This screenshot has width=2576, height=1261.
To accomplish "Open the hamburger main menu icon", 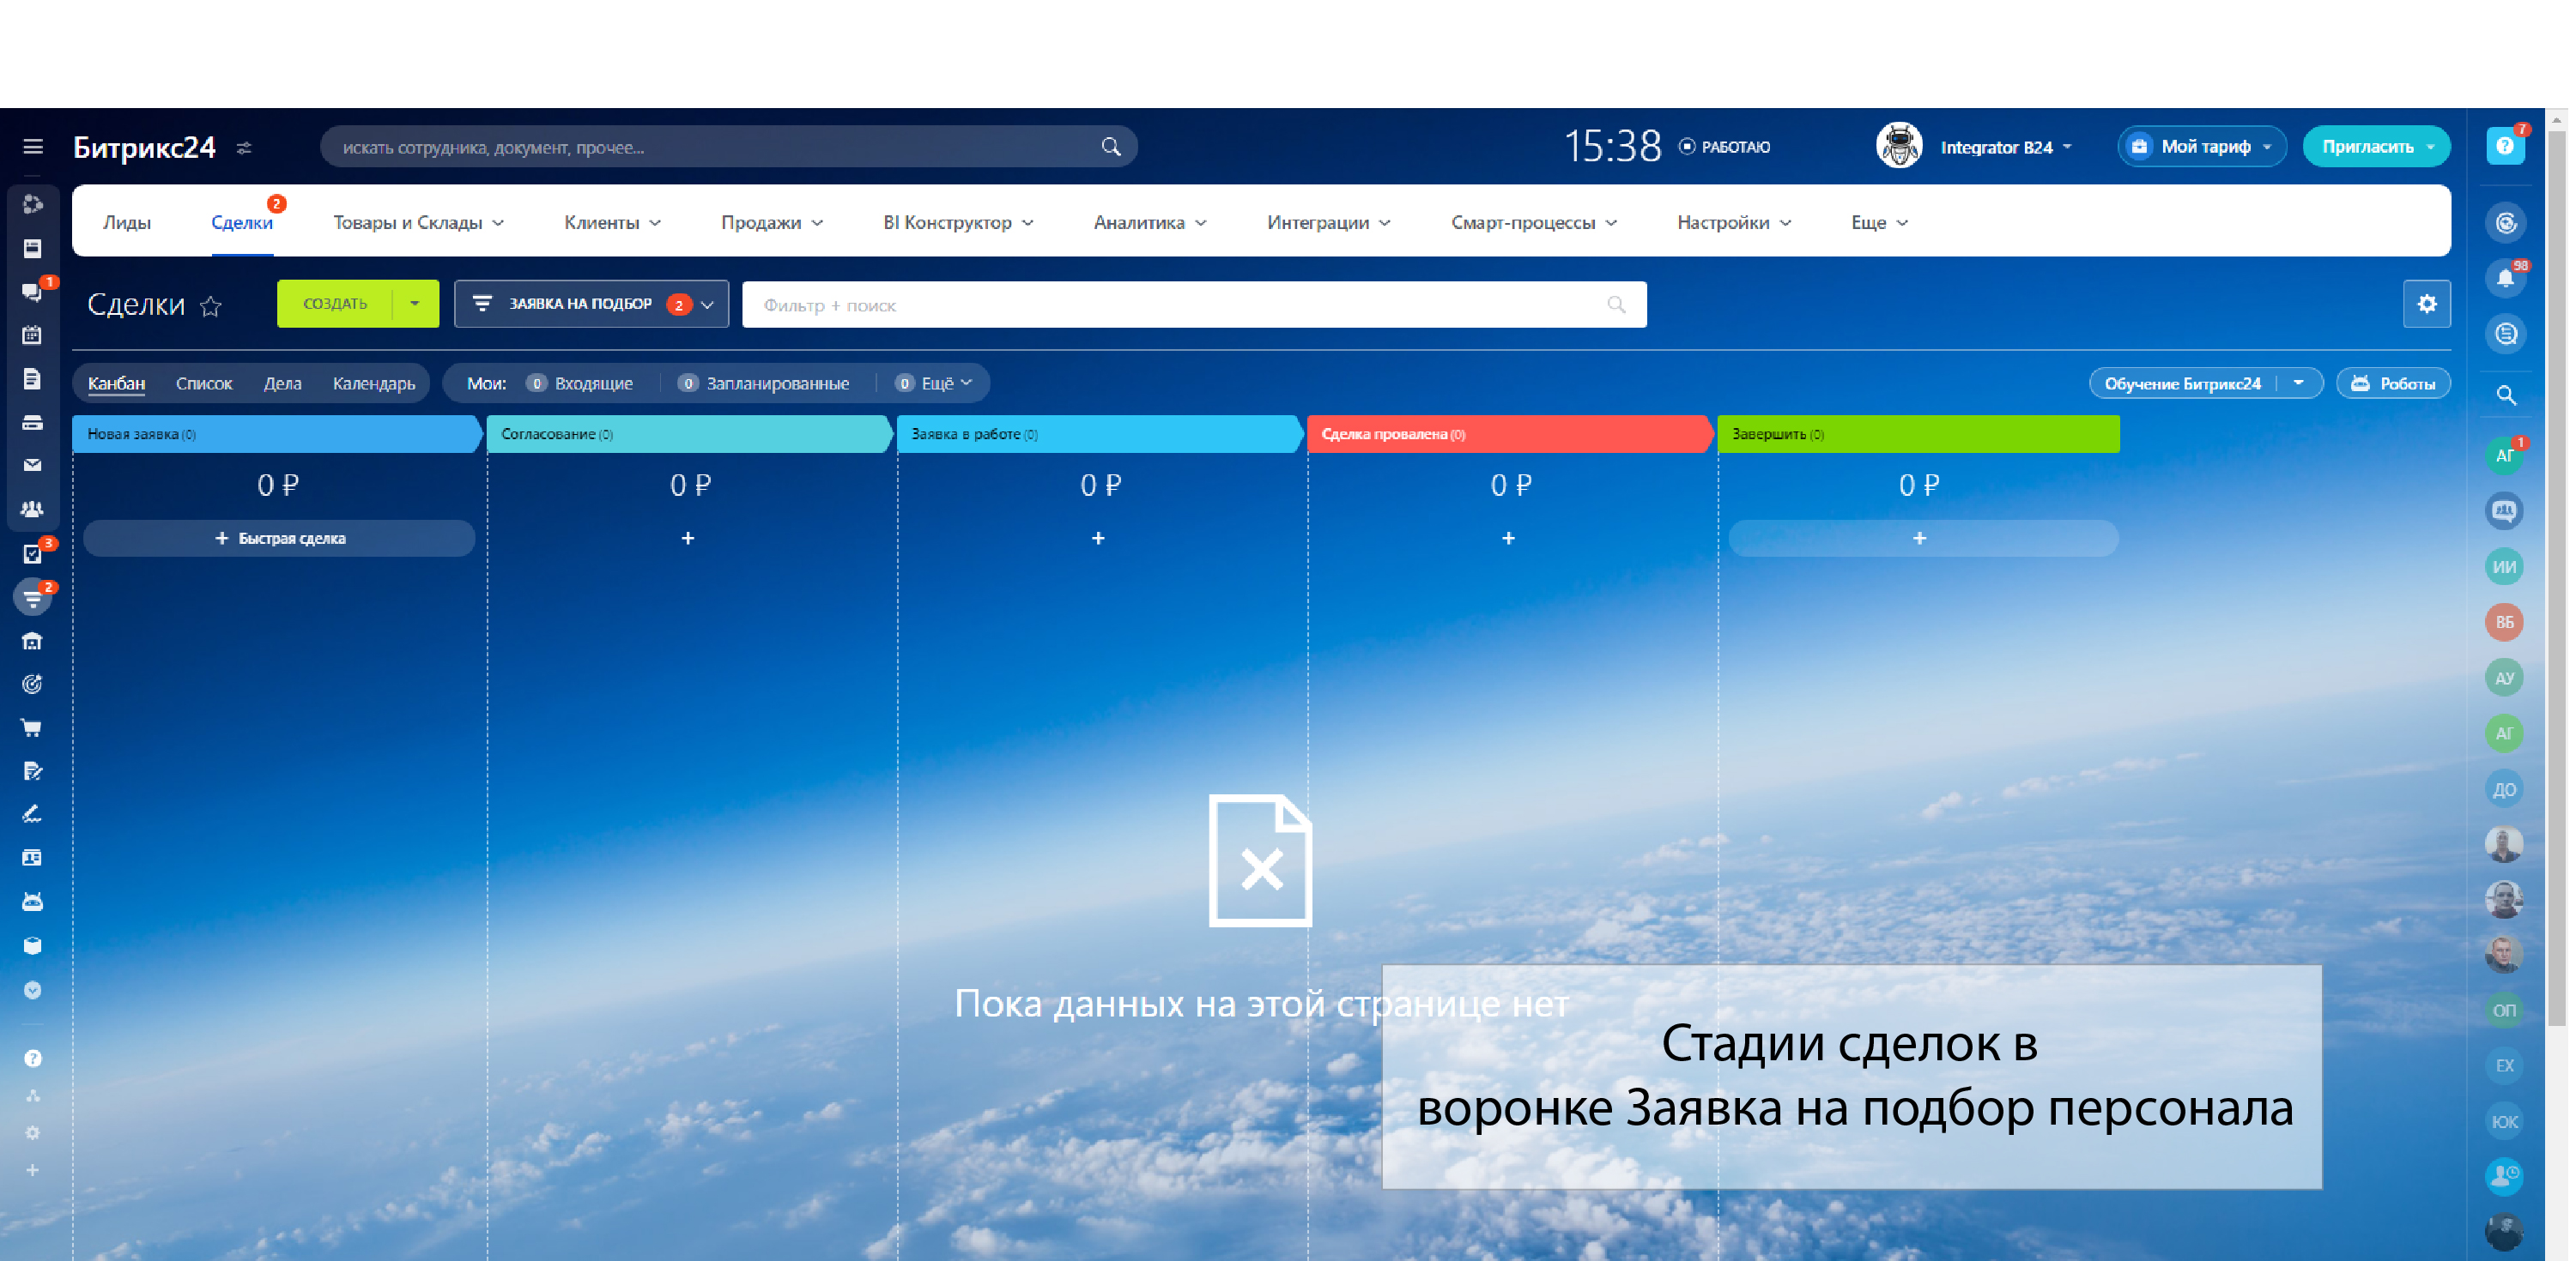I will pos(33,147).
